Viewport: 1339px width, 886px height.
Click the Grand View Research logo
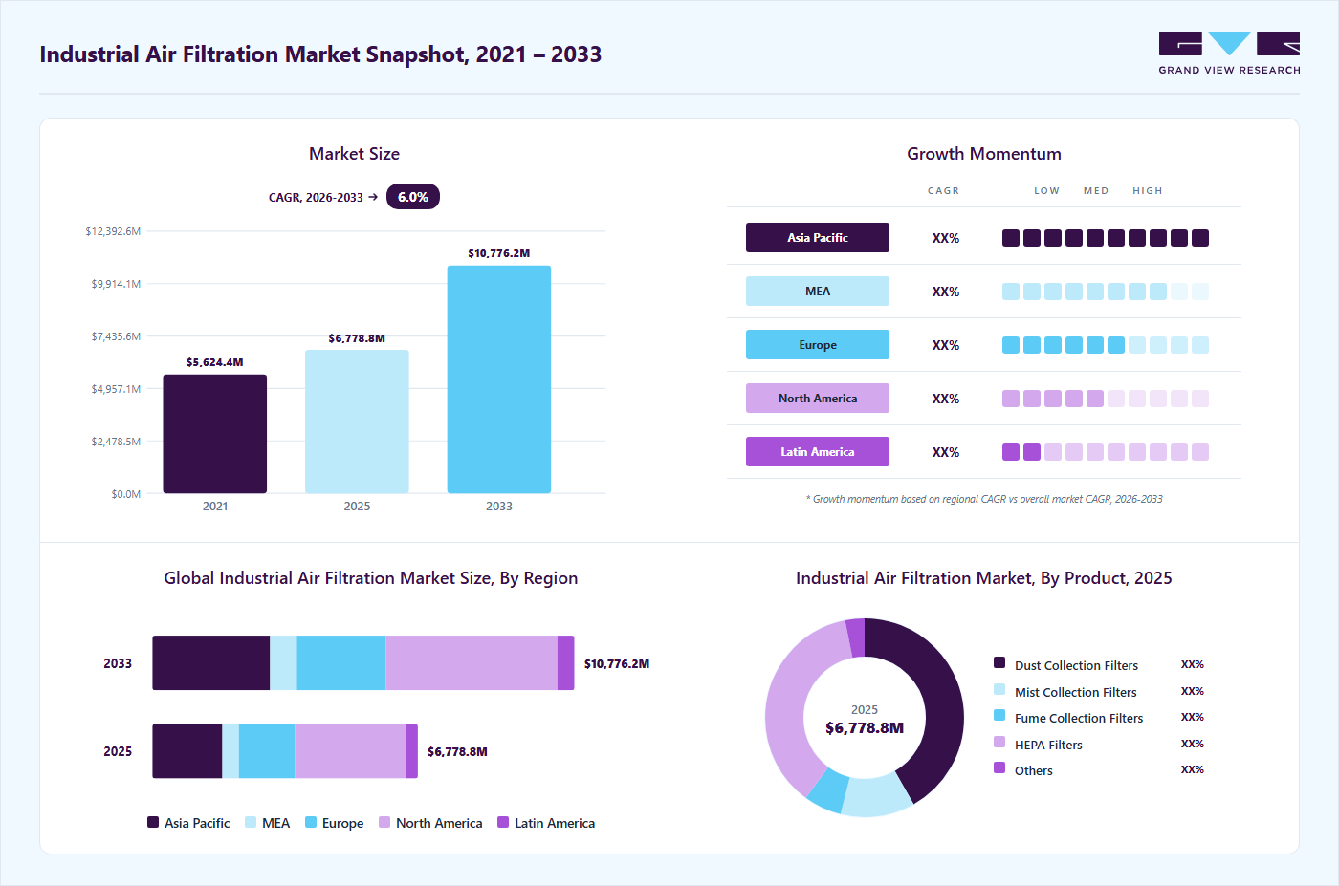tap(1229, 54)
